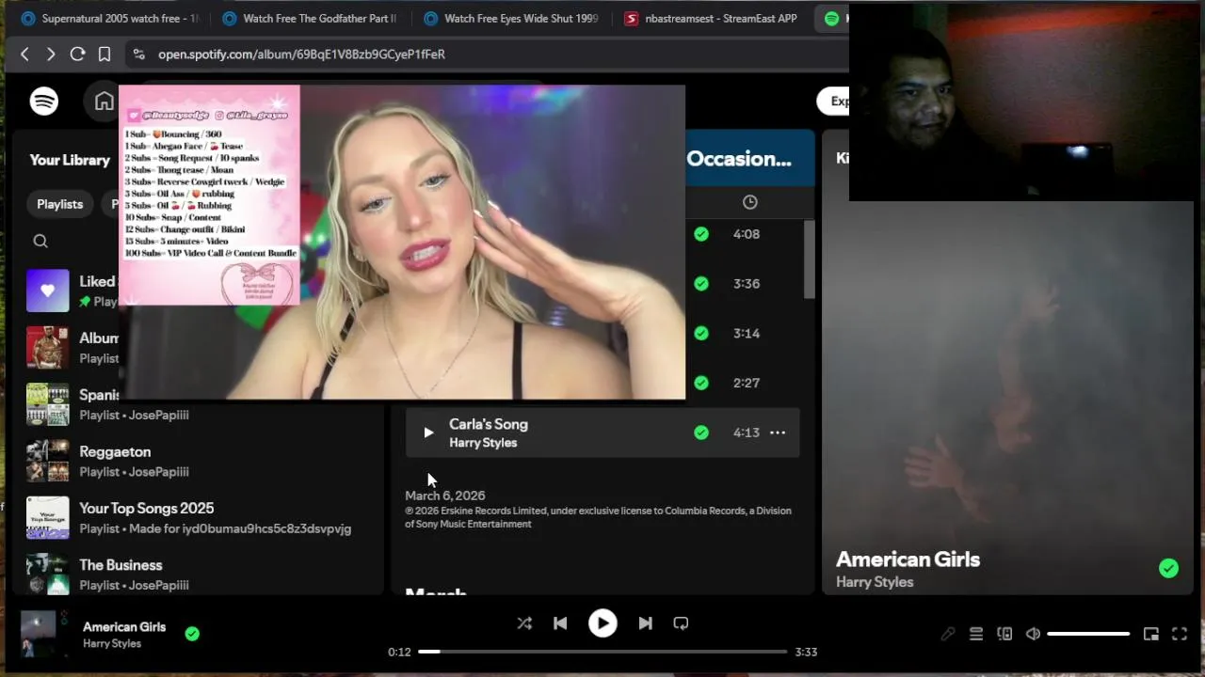
Task: Adjust the volume slider
Action: pyautogui.click(x=1088, y=634)
